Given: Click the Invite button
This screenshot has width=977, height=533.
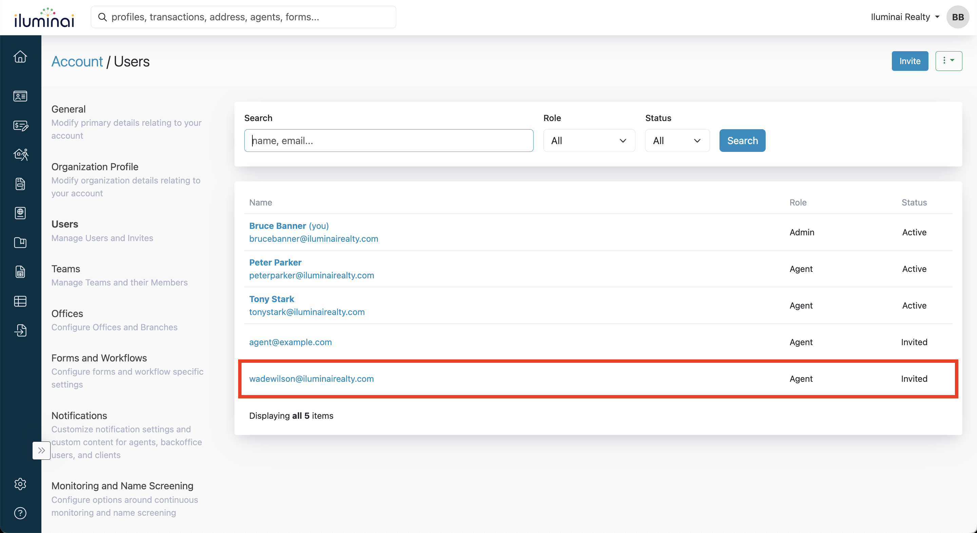Looking at the screenshot, I should click(x=909, y=61).
